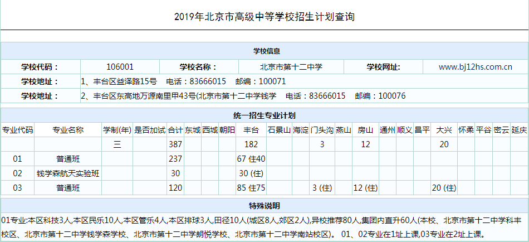
Task: Select the 大兴 total value 20
Action: click(x=444, y=144)
